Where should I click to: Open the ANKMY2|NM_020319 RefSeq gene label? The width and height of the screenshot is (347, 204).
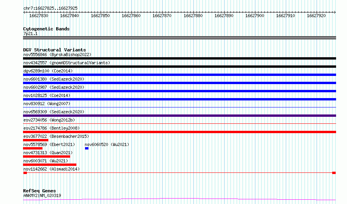pos(42,195)
